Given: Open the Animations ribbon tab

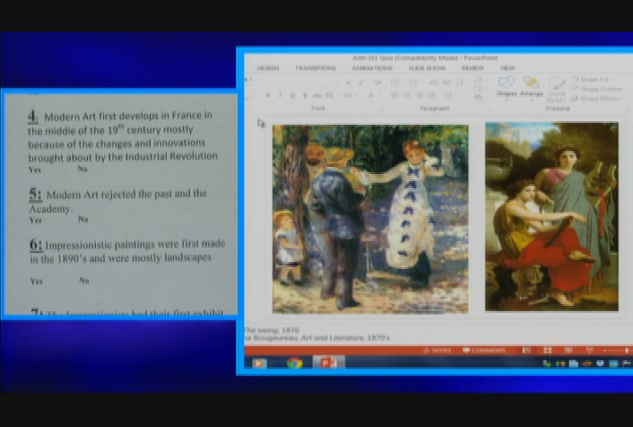Looking at the screenshot, I should tap(372, 68).
